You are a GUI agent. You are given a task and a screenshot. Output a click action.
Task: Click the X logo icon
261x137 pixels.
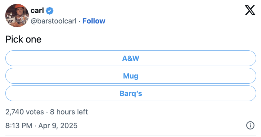[250, 10]
